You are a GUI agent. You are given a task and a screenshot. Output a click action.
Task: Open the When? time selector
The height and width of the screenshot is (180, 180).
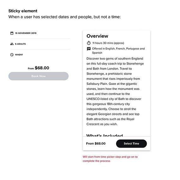(x=40, y=55)
